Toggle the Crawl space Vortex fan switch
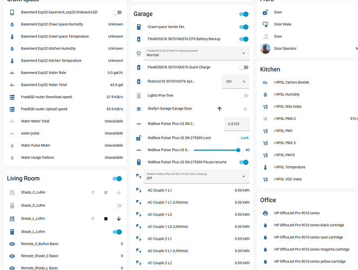This screenshot has width=358, height=270. [244, 27]
